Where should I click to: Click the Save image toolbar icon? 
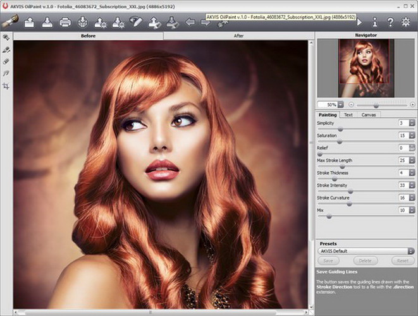(47, 23)
